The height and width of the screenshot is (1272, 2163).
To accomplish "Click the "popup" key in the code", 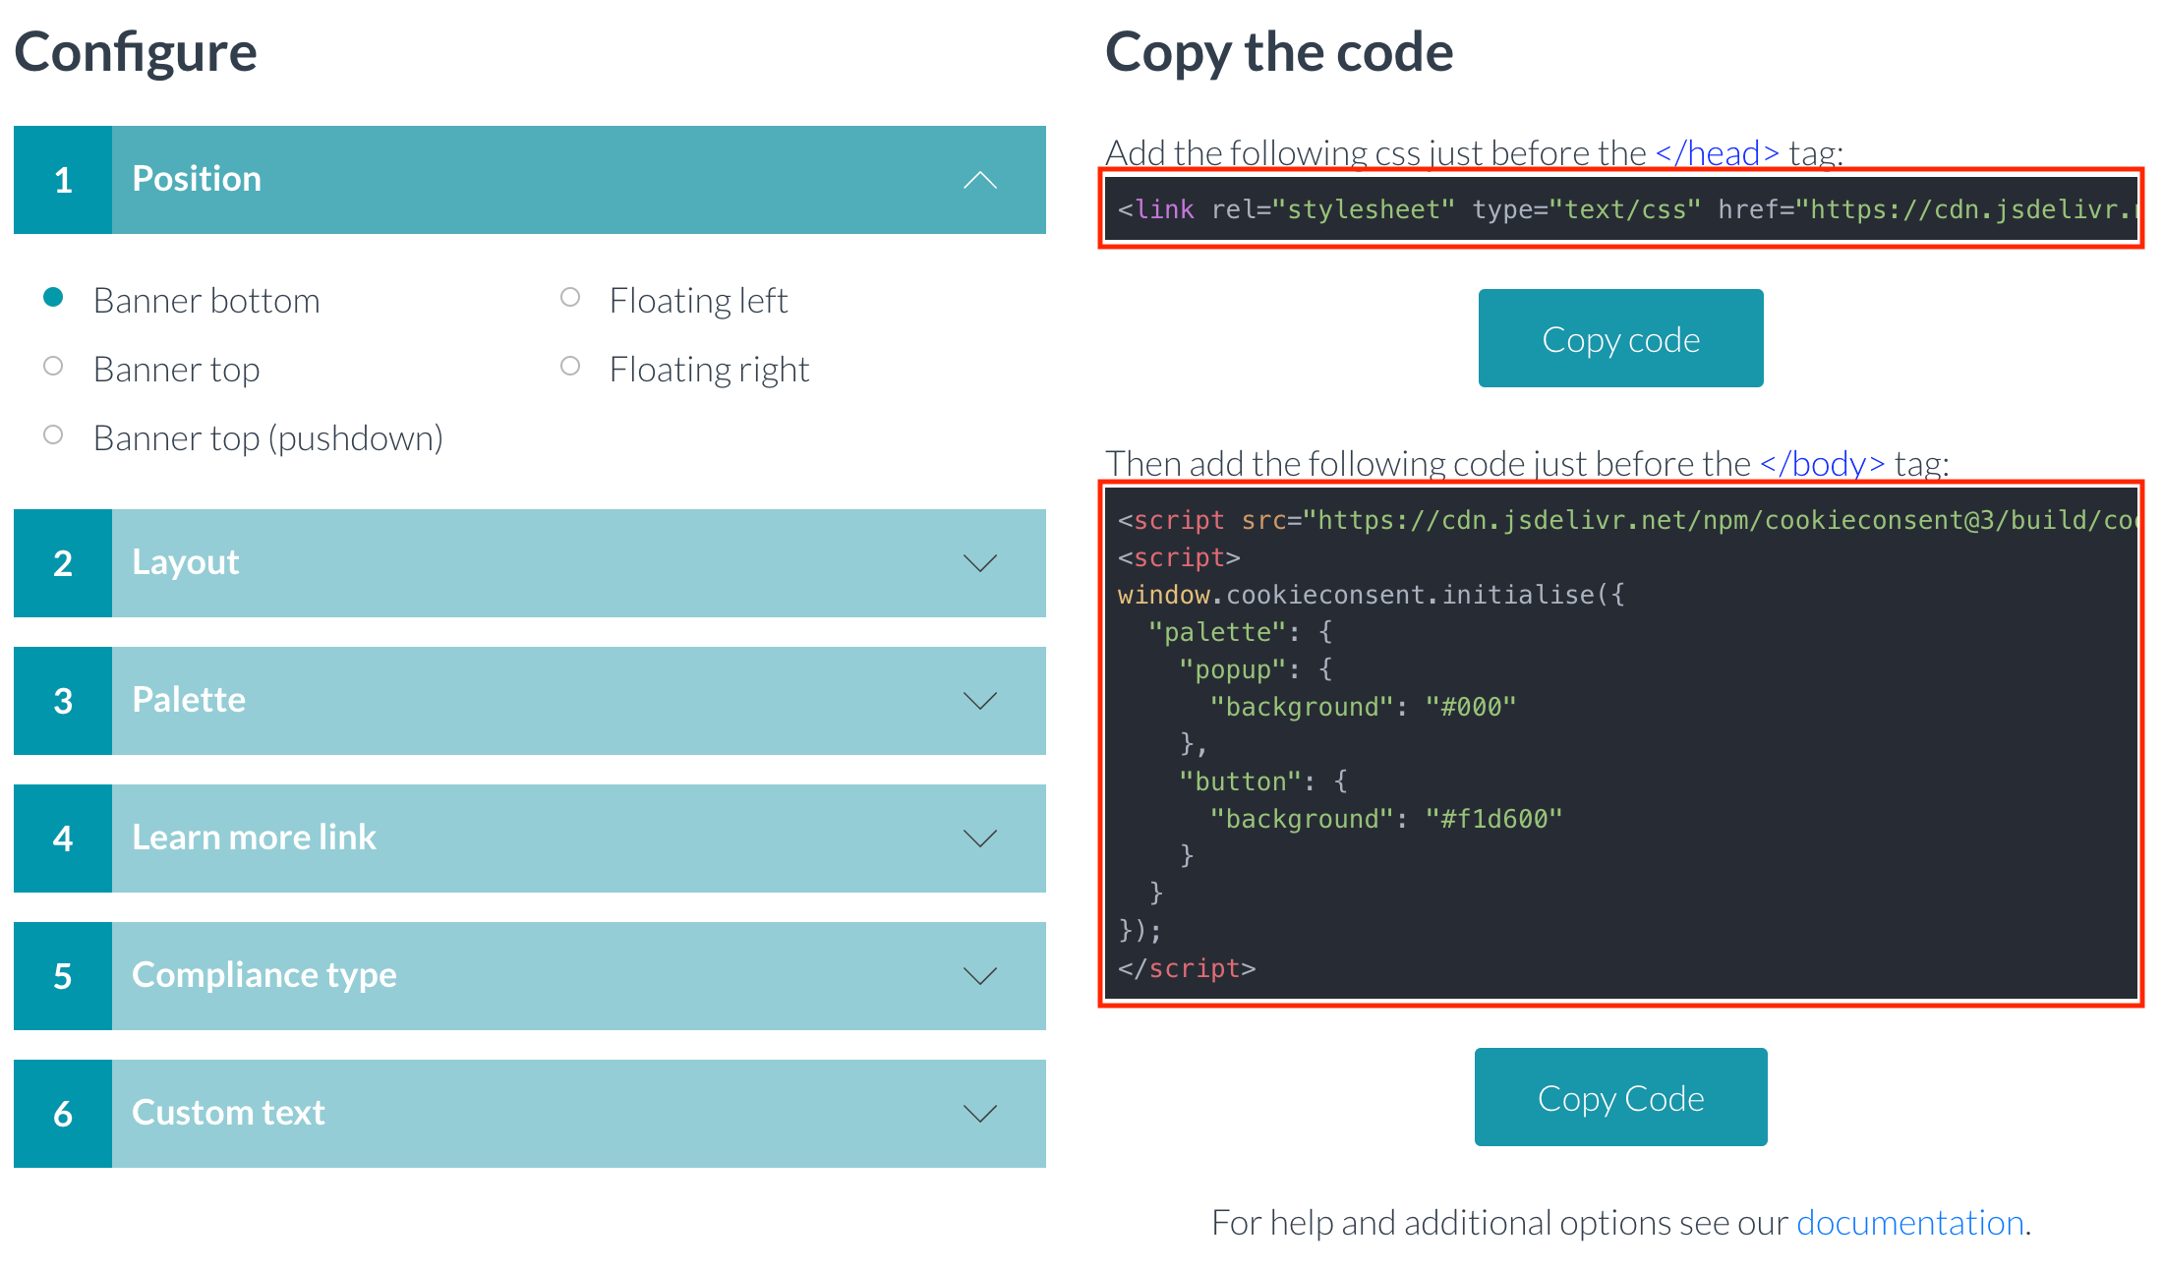I will [x=1233, y=669].
